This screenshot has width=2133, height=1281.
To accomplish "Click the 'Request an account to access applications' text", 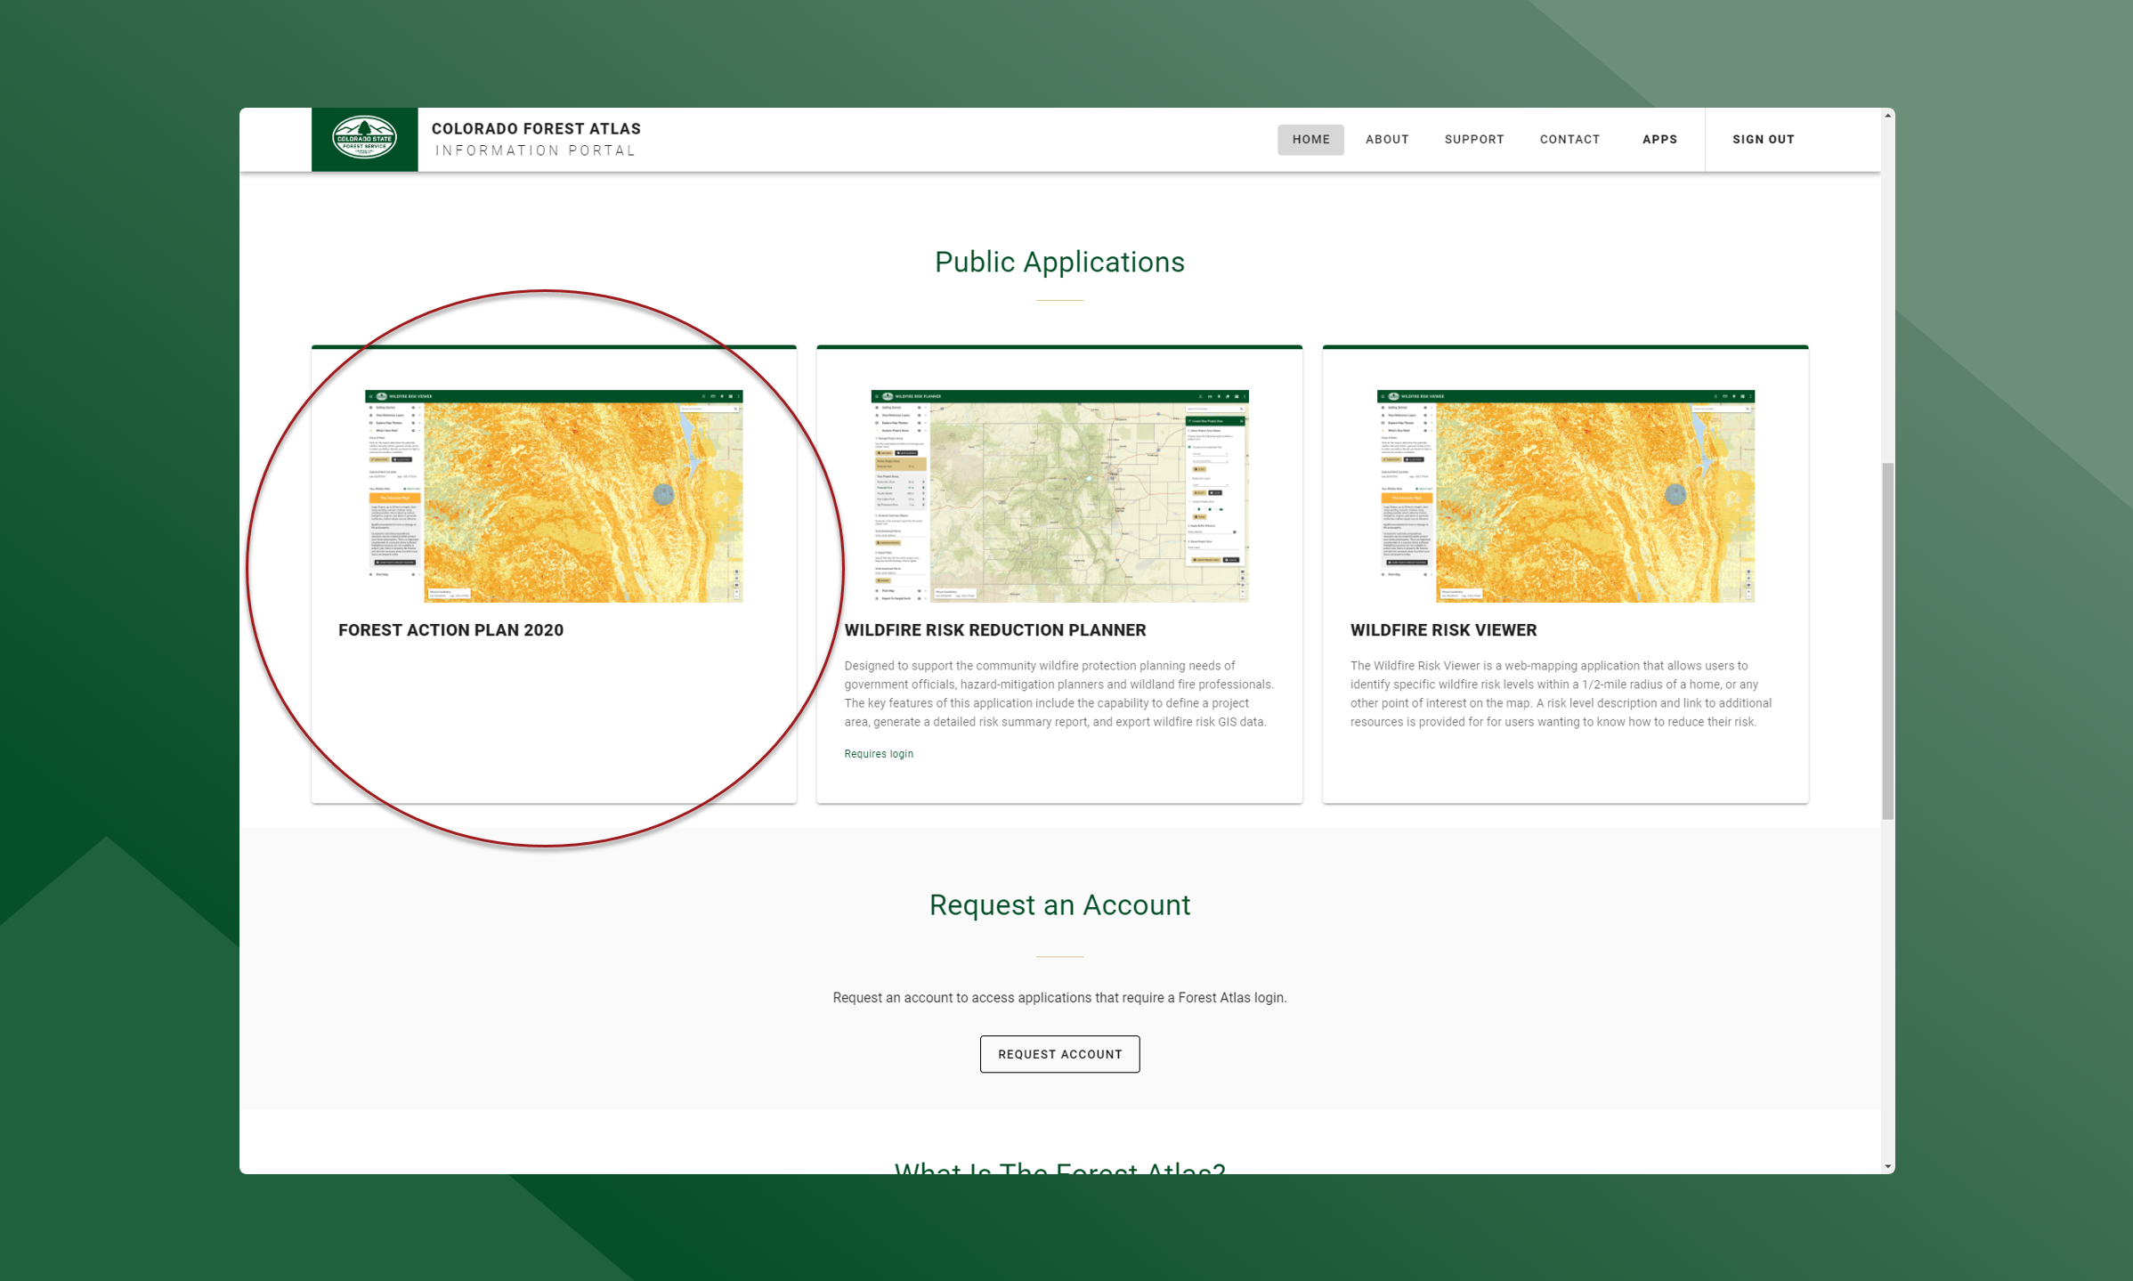I will pyautogui.click(x=1059, y=998).
